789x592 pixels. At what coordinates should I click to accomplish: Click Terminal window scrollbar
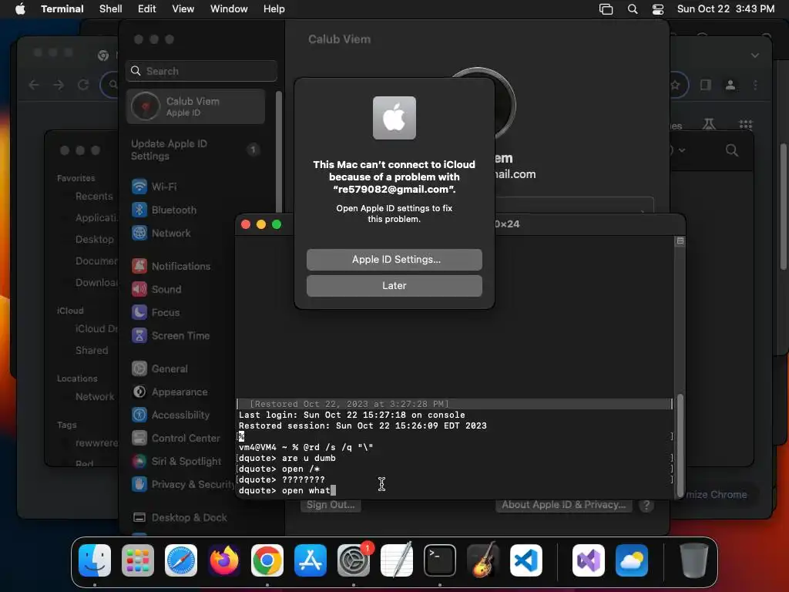[680, 445]
